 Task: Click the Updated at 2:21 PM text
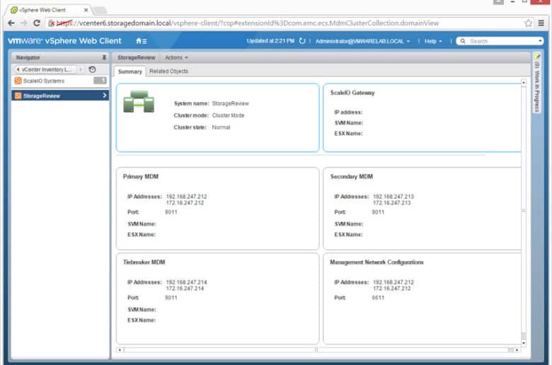pos(270,41)
